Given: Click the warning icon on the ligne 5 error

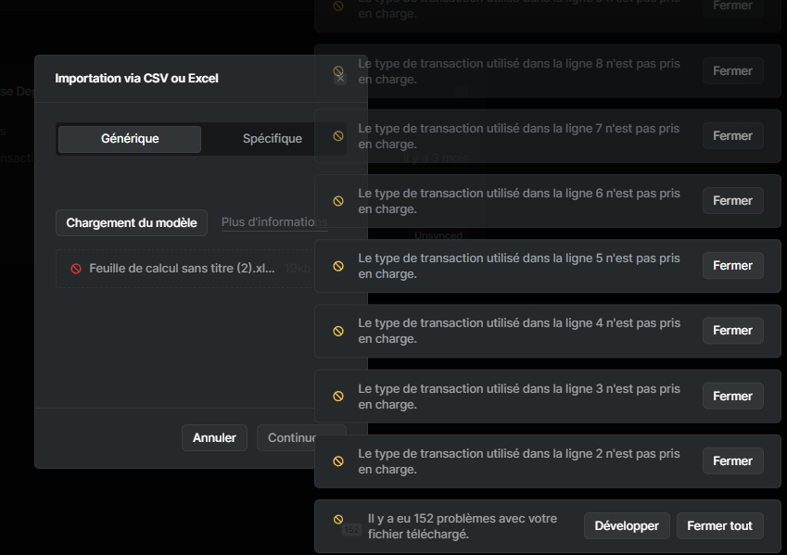Looking at the screenshot, I should tap(338, 266).
